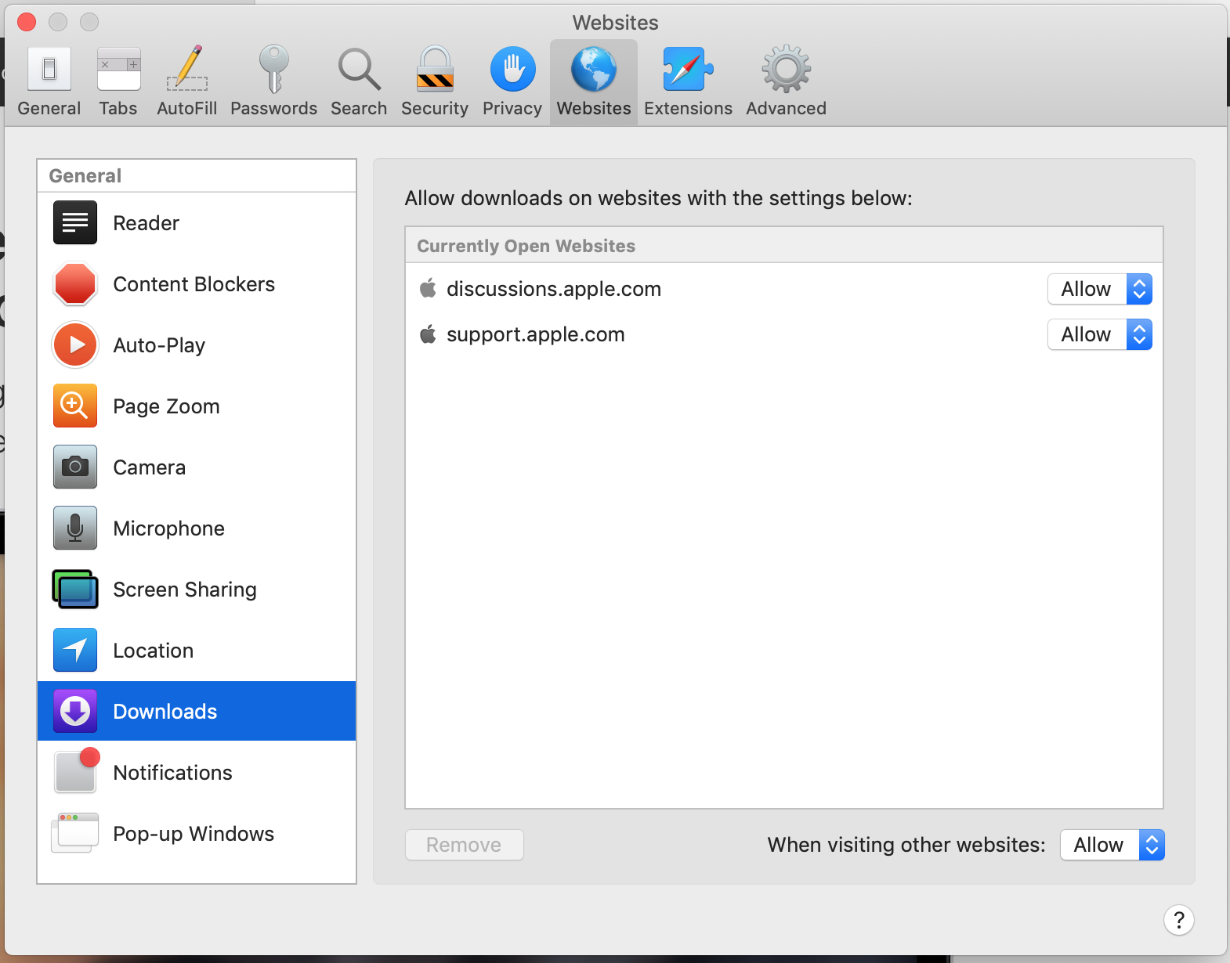
Task: Open the General preferences light-switch icon
Action: pyautogui.click(x=49, y=69)
